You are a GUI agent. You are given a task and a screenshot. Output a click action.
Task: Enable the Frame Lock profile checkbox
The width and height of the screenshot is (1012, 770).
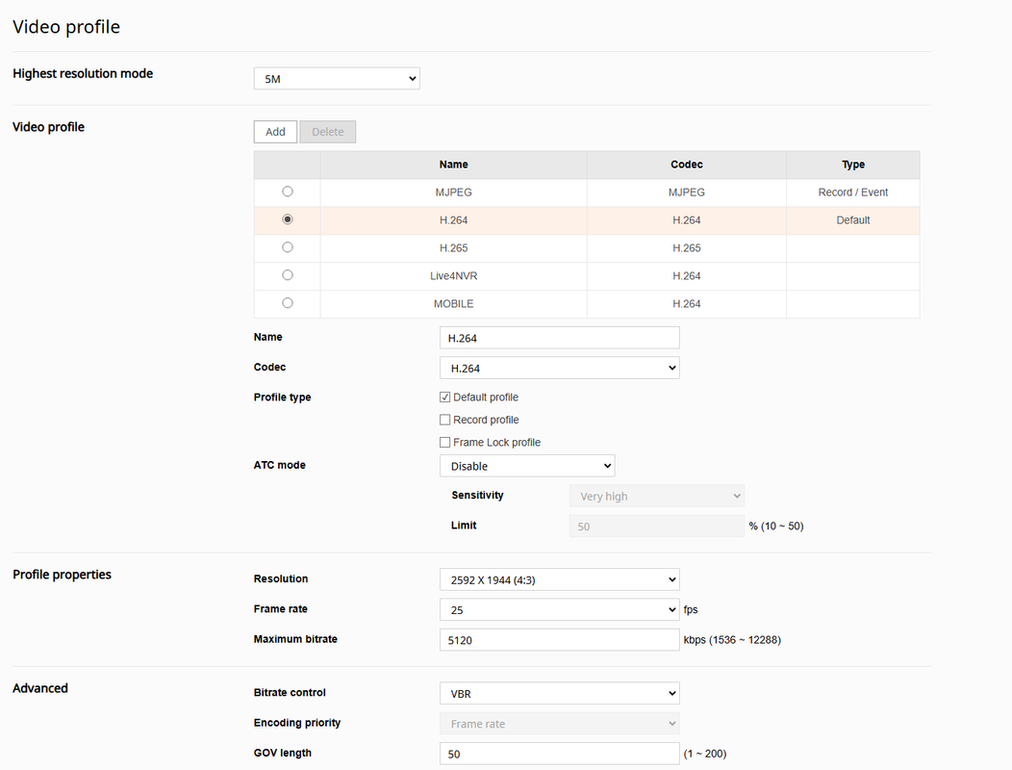tap(445, 443)
